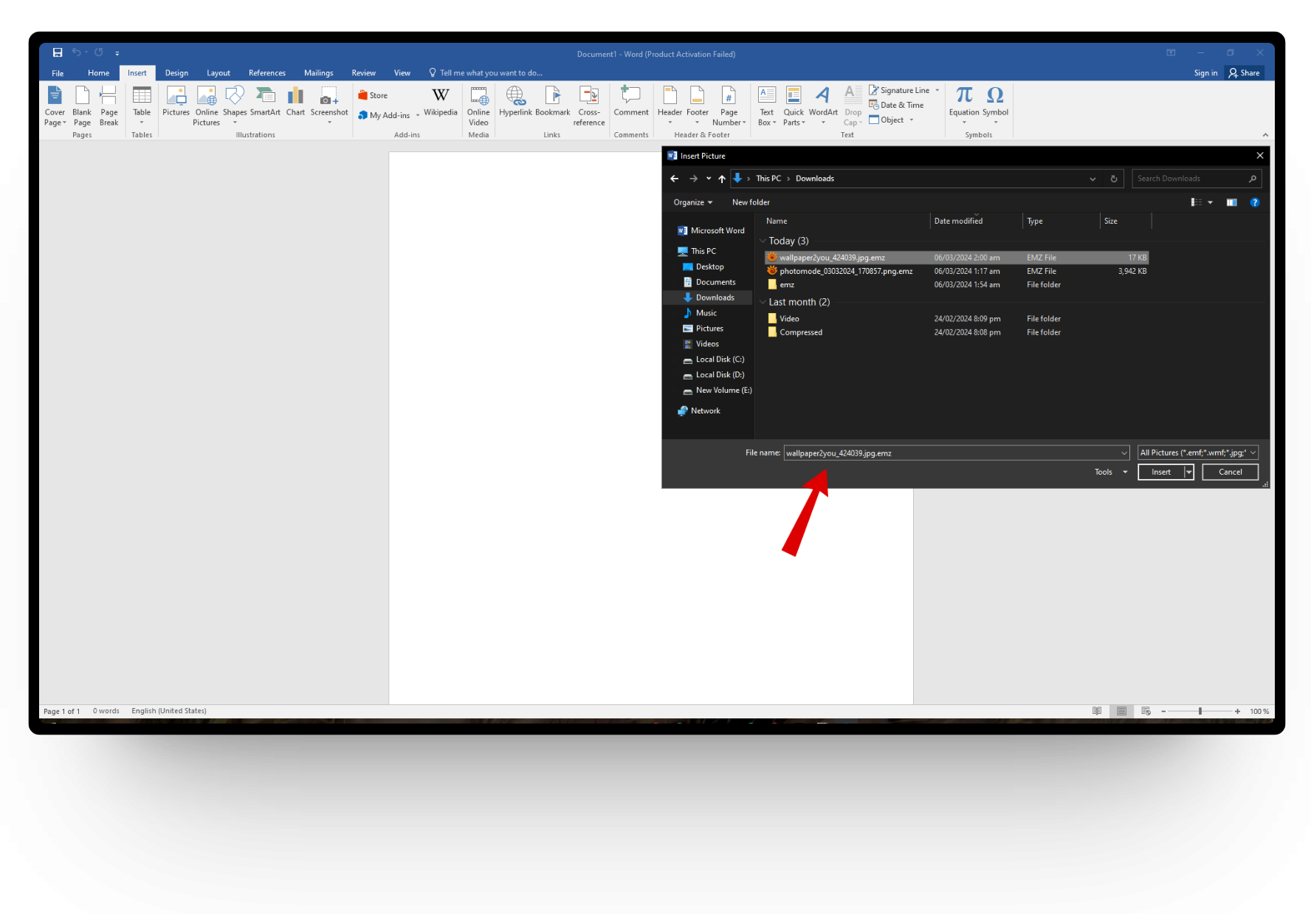This screenshot has height=914, width=1311.
Task: Open Online Pictures
Action: pyautogui.click(x=207, y=106)
